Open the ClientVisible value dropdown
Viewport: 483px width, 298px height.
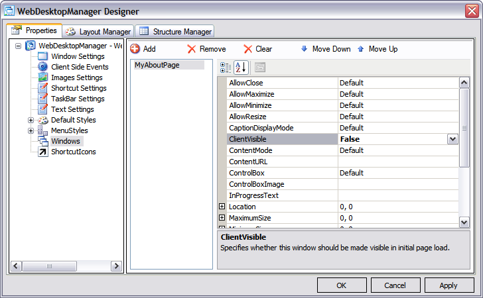[x=452, y=139]
